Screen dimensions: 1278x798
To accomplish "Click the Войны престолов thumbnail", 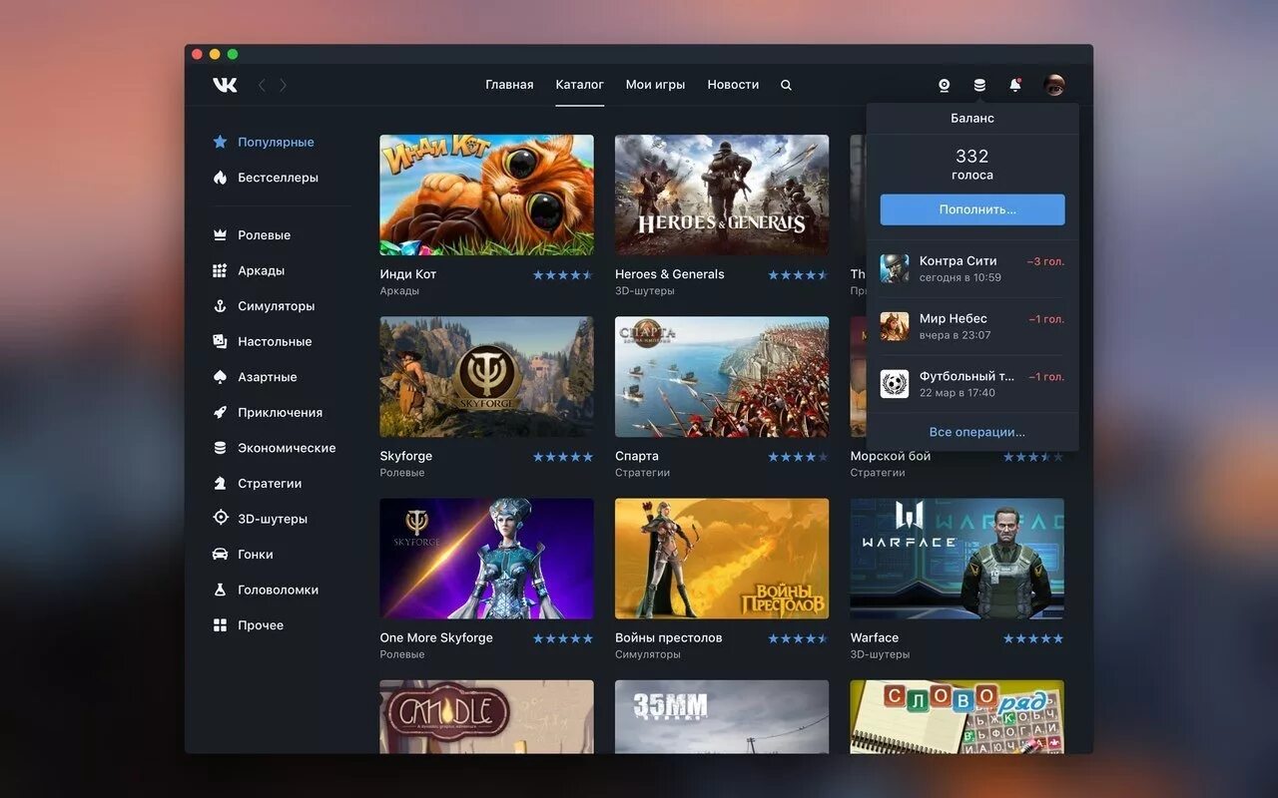I will 722,559.
